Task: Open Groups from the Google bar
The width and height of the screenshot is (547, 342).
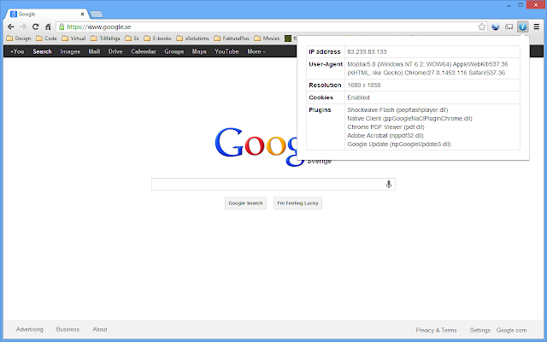Action: pos(174,51)
